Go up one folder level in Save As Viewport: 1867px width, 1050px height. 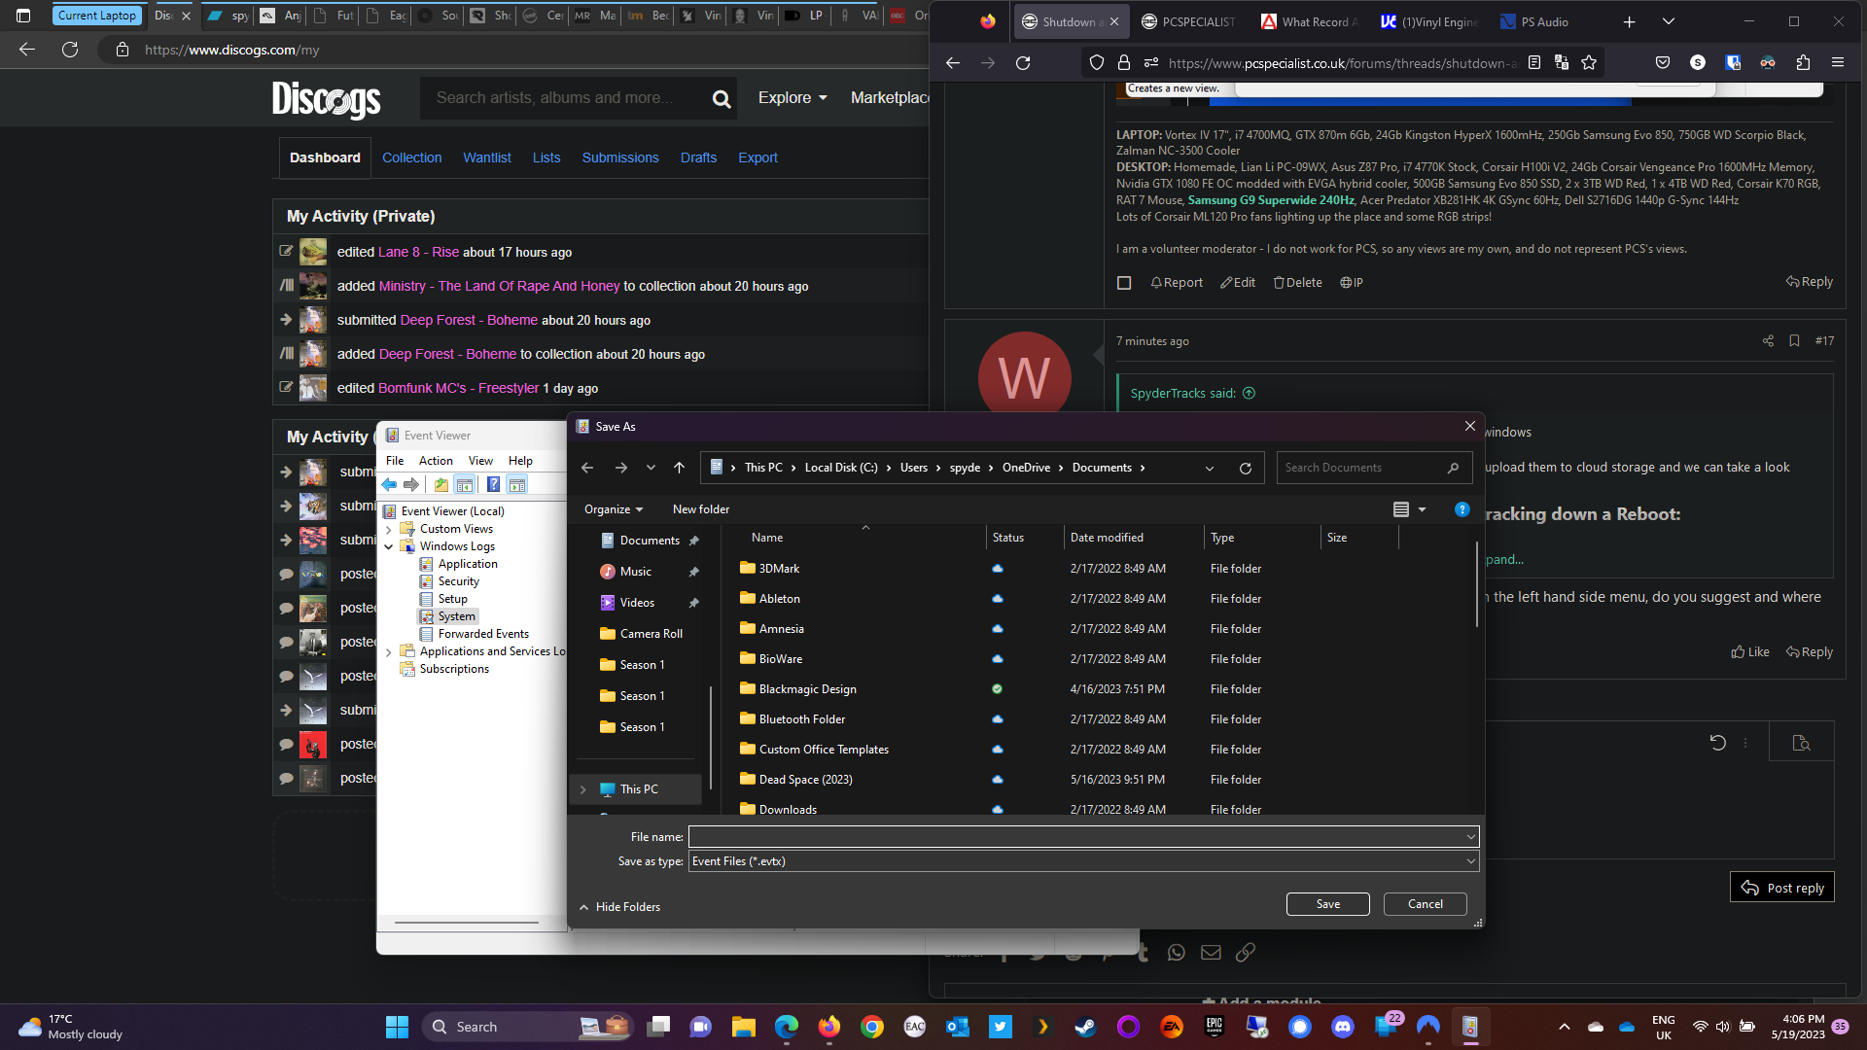[679, 468]
